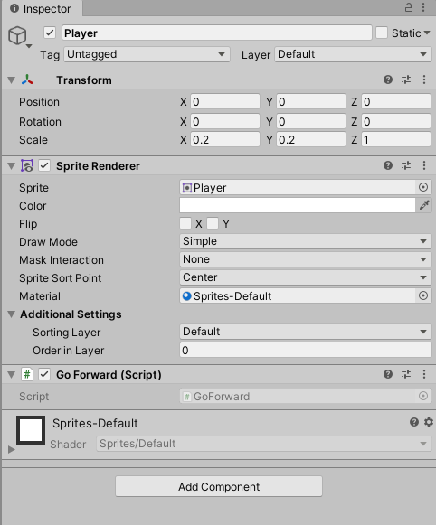Open Go Forward script help reference
436x525 pixels.
pyautogui.click(x=388, y=374)
